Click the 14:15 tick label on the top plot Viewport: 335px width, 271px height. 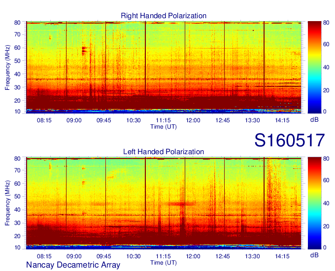[282, 120]
